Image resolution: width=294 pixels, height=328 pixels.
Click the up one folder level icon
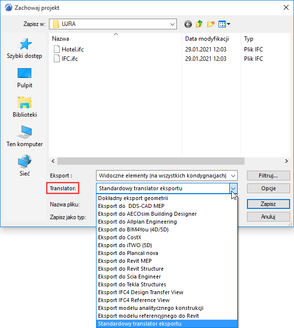click(x=199, y=24)
